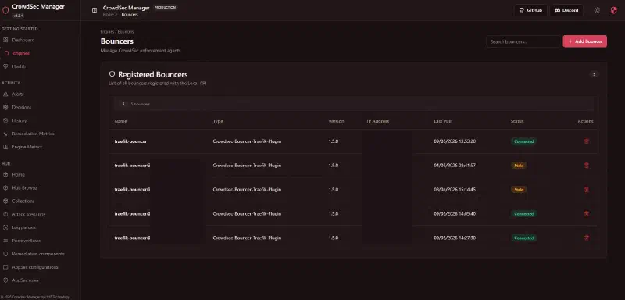Delete bouncer last pulled 09/05/2026 14:27:30
The height and width of the screenshot is (300, 625).
coord(587,237)
